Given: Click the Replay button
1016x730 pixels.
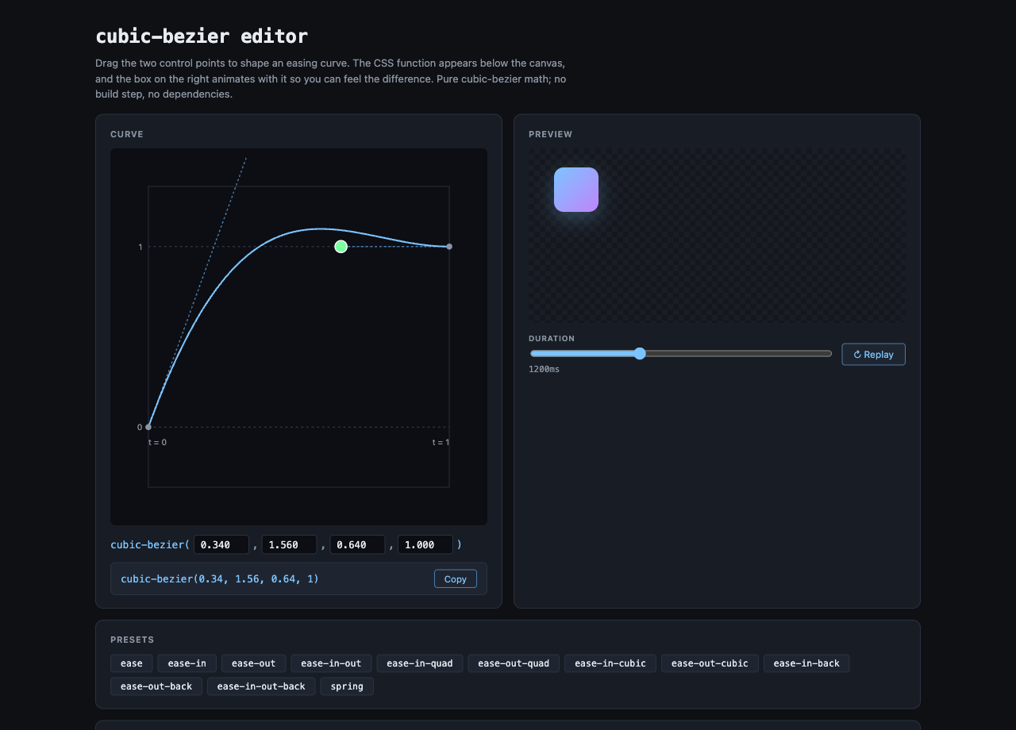Looking at the screenshot, I should 873,355.
